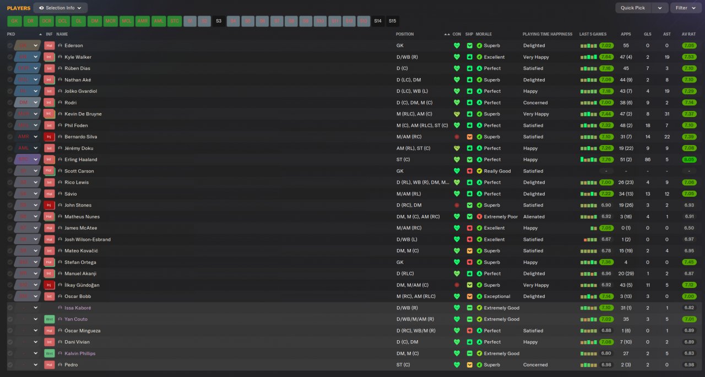Sort by the PKD column header
The width and height of the screenshot is (705, 377).
tap(11, 34)
